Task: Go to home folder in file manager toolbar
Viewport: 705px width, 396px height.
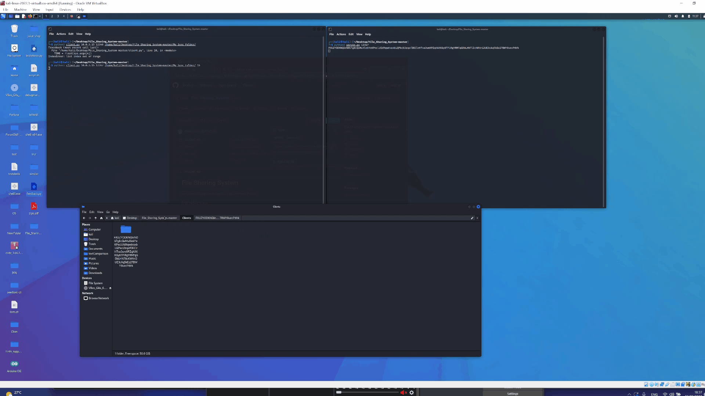Action: coord(101,218)
